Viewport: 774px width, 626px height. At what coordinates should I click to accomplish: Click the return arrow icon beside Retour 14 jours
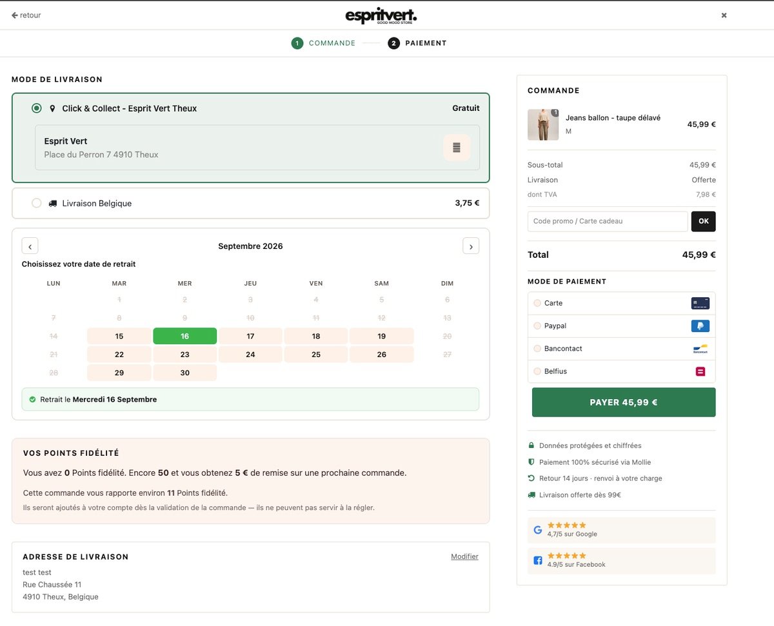point(531,478)
